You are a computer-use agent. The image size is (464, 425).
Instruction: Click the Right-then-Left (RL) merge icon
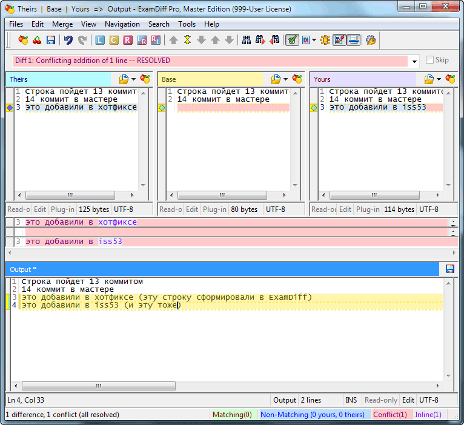156,40
